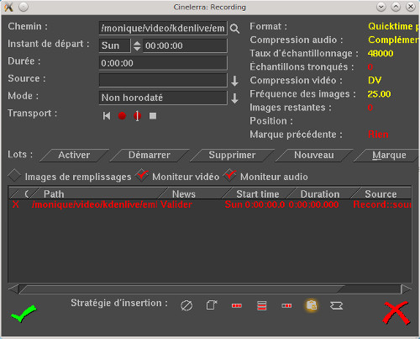Click the empty Source text field

click(163, 81)
